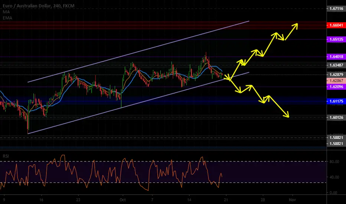Select the purple 1.65135 price label
The image size is (346, 204).
(x=336, y=39)
